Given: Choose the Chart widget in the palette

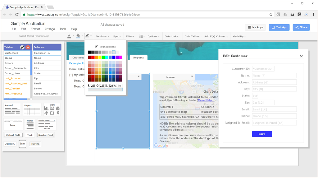Looking at the screenshot, I should point(52,110).
